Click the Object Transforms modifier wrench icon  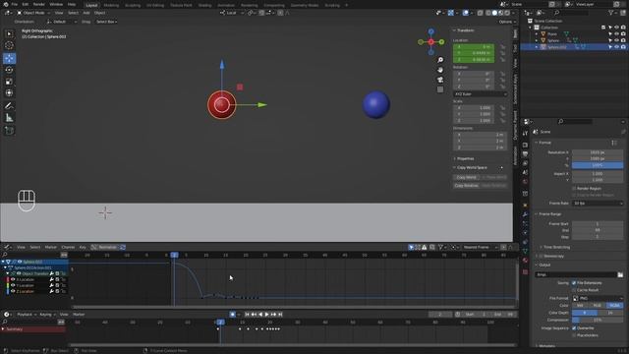(52, 273)
